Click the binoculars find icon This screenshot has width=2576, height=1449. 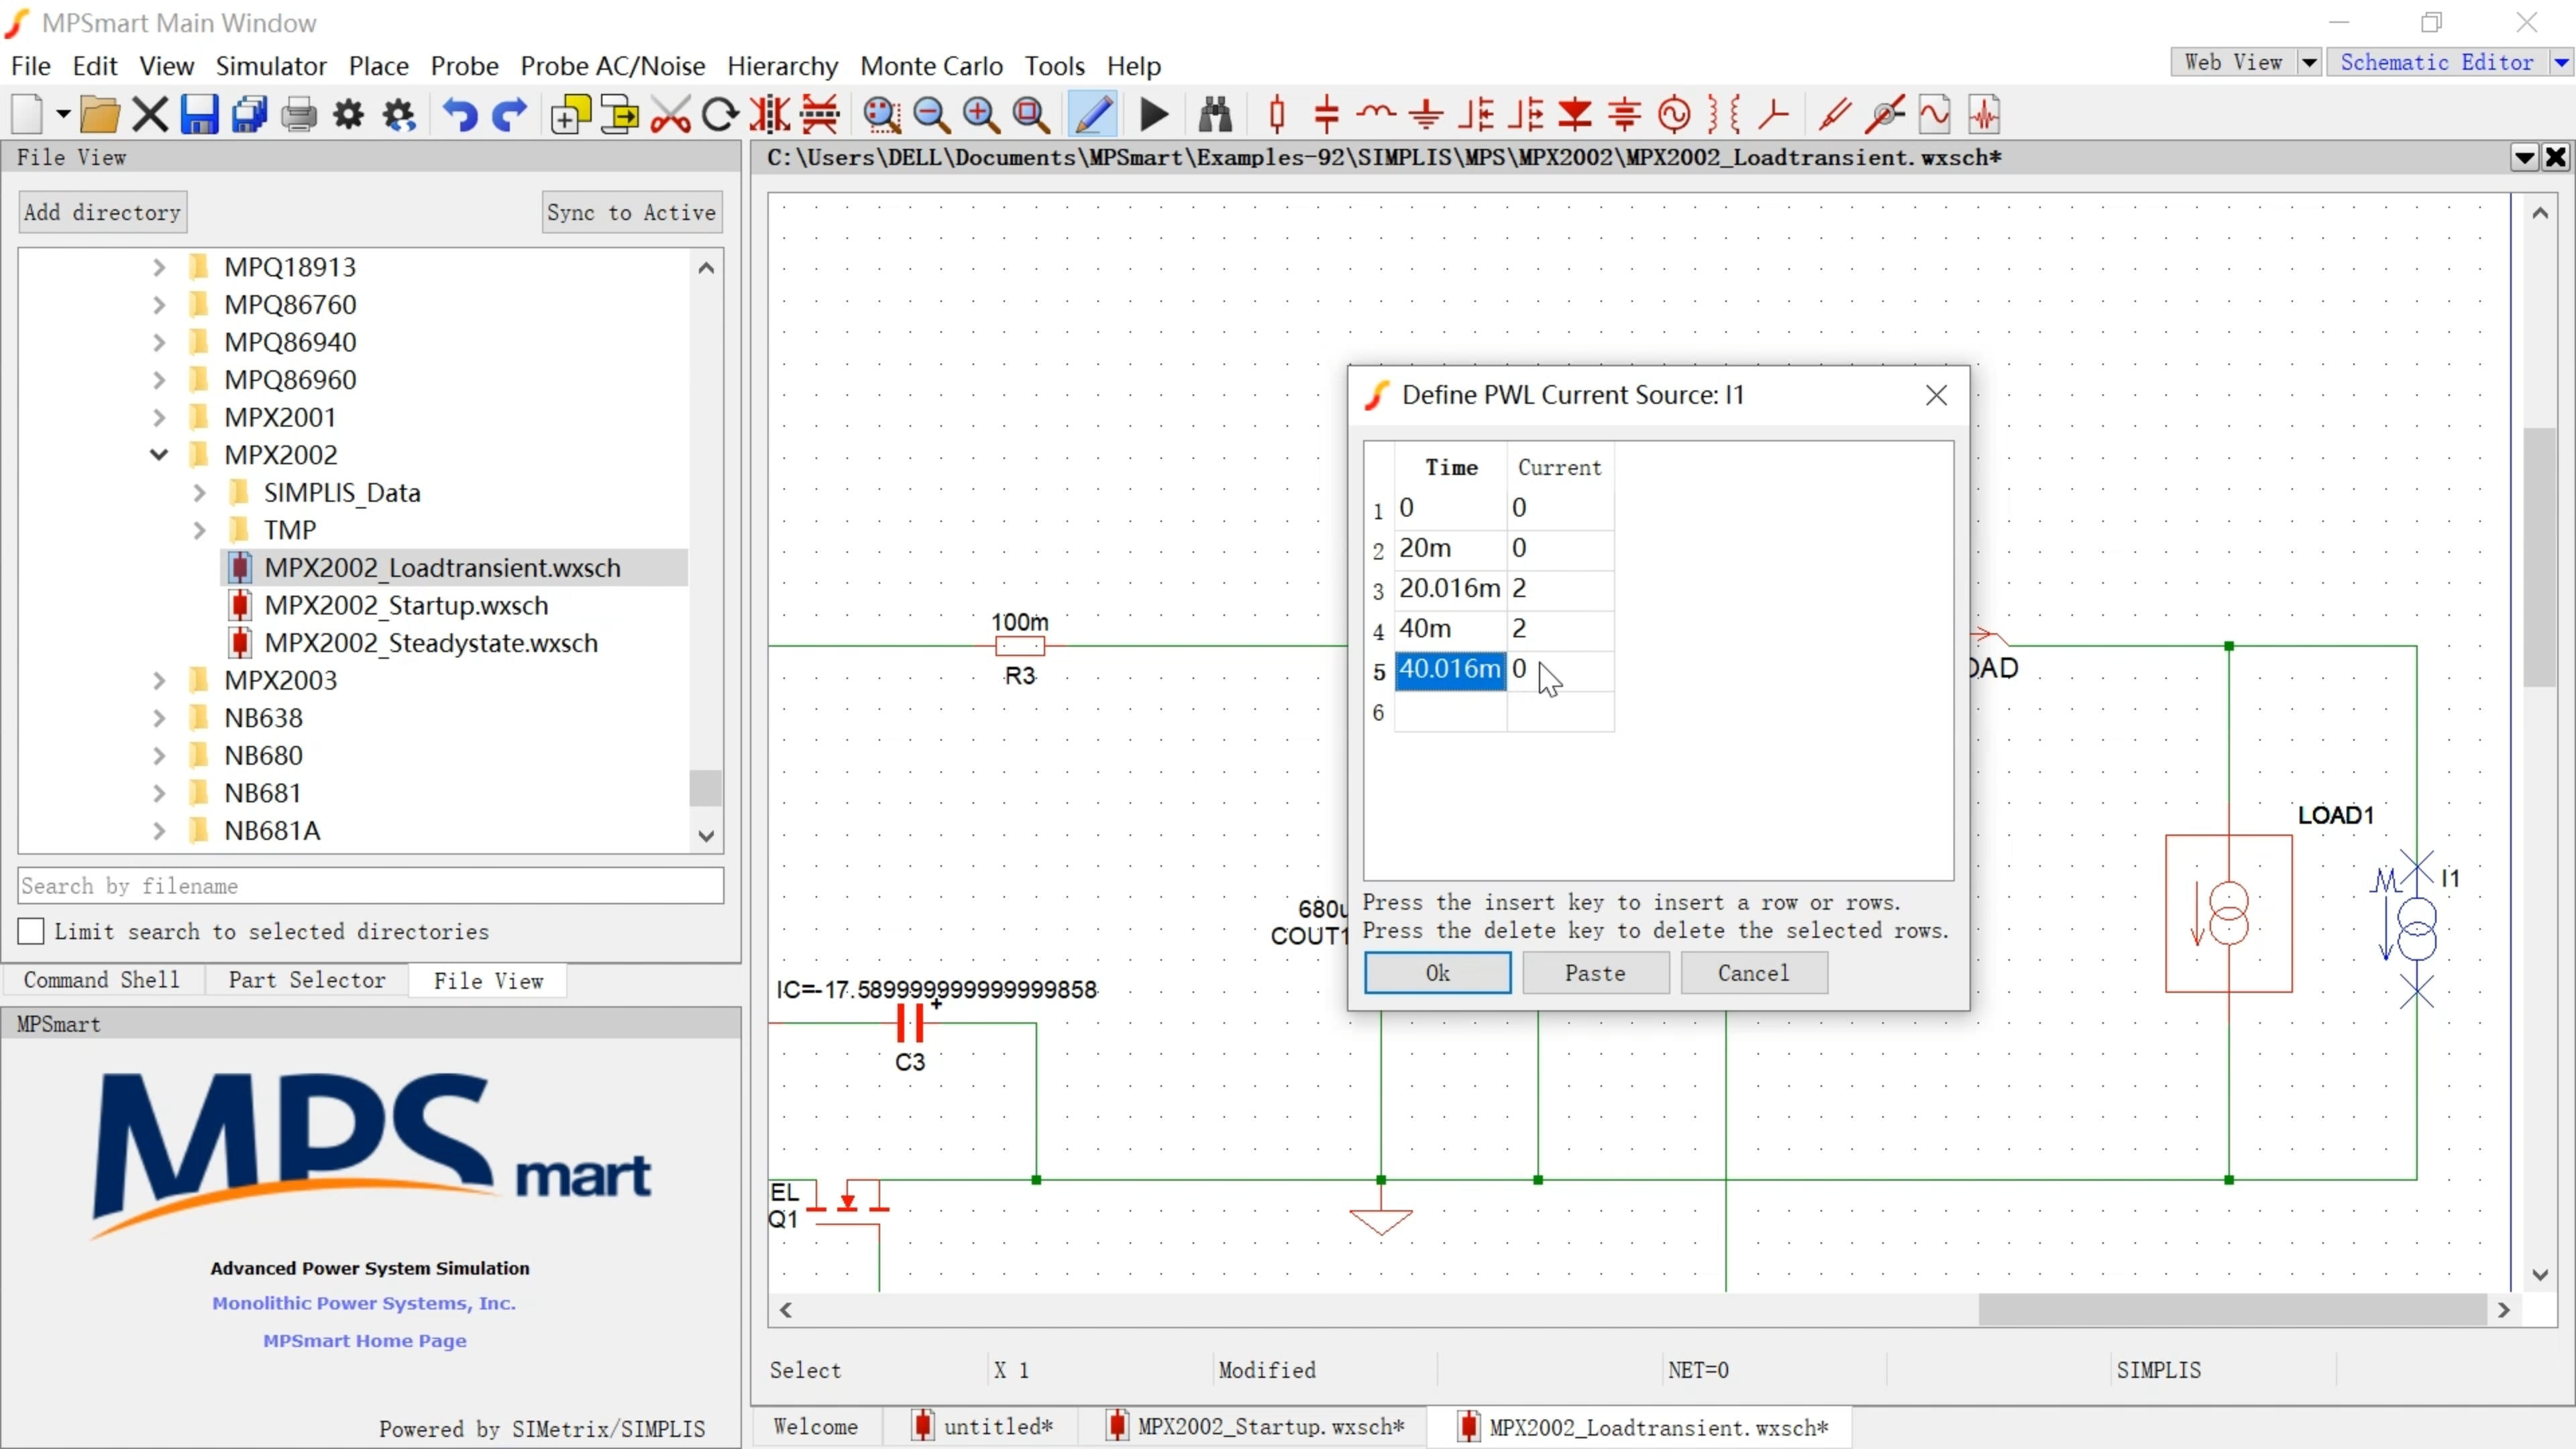pyautogui.click(x=1215, y=115)
